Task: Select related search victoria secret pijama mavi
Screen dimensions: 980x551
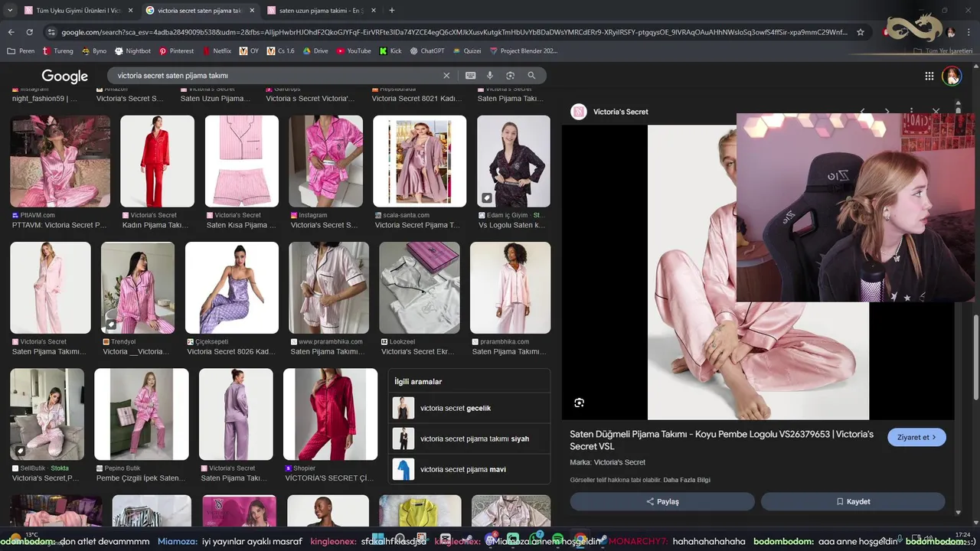Action: [469, 469]
